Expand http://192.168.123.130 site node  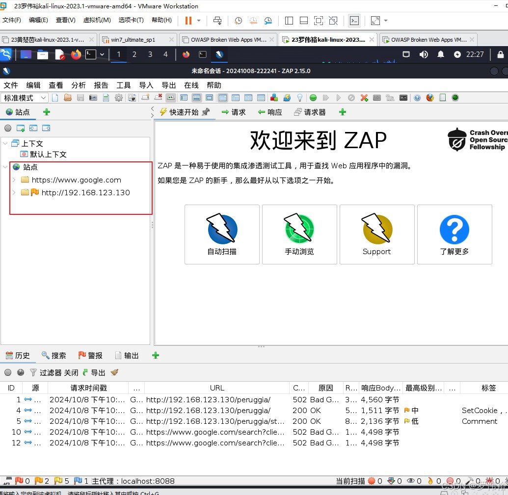point(14,193)
